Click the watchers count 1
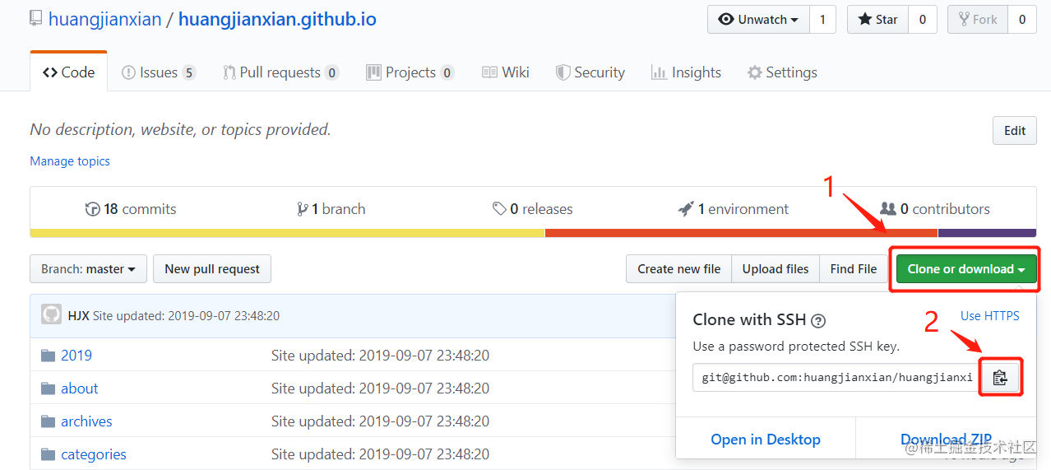Image resolution: width=1051 pixels, height=470 pixels. [822, 20]
